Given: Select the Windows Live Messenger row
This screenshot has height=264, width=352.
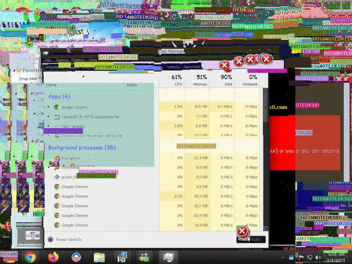Looking at the screenshot, I should [152, 135].
